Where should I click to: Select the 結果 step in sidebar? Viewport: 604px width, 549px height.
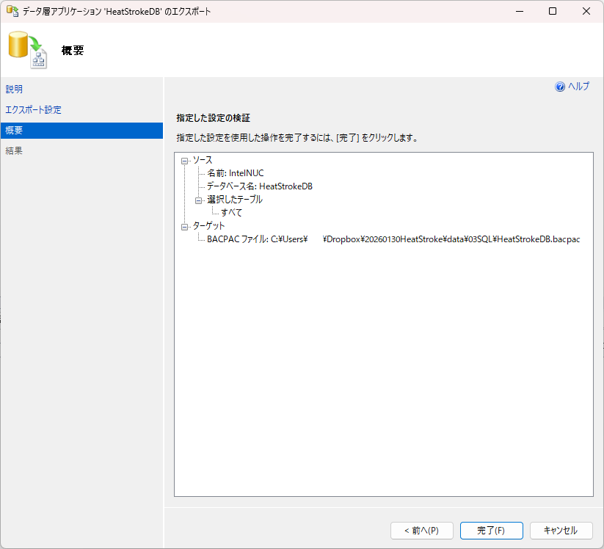pos(14,151)
